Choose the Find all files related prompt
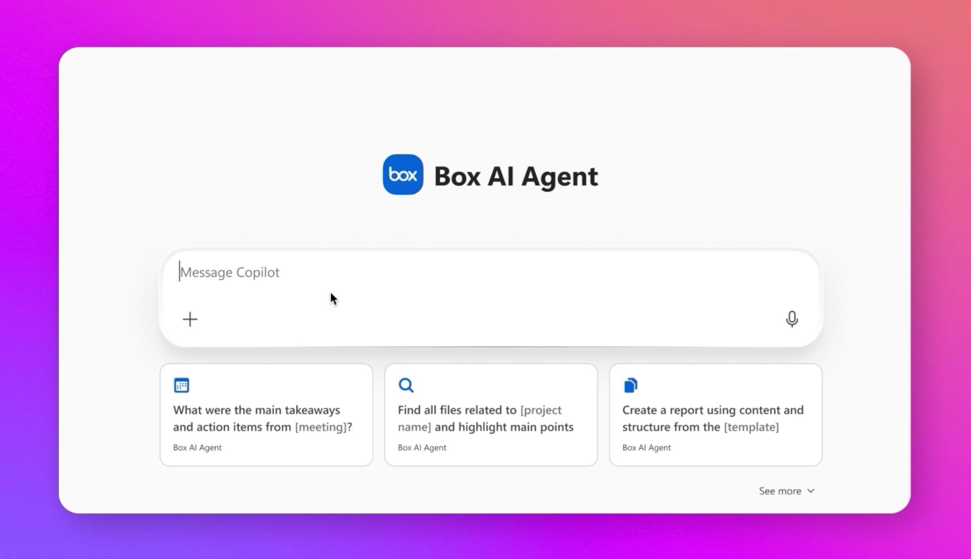This screenshot has width=971, height=559. (491, 415)
